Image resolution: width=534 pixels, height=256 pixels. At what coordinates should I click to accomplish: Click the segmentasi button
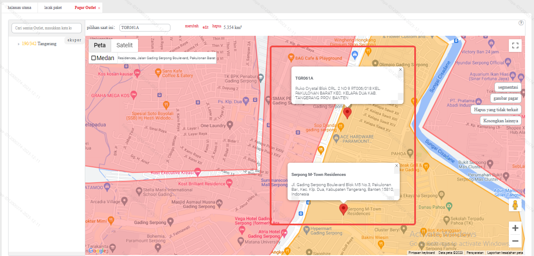coord(508,87)
